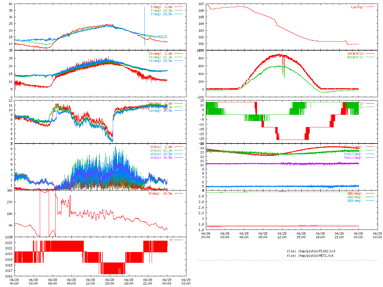Image resolution: width=383 pixels, height=287 pixels.
Task: Click the GW2(deg) legend label
Action: click(355, 197)
